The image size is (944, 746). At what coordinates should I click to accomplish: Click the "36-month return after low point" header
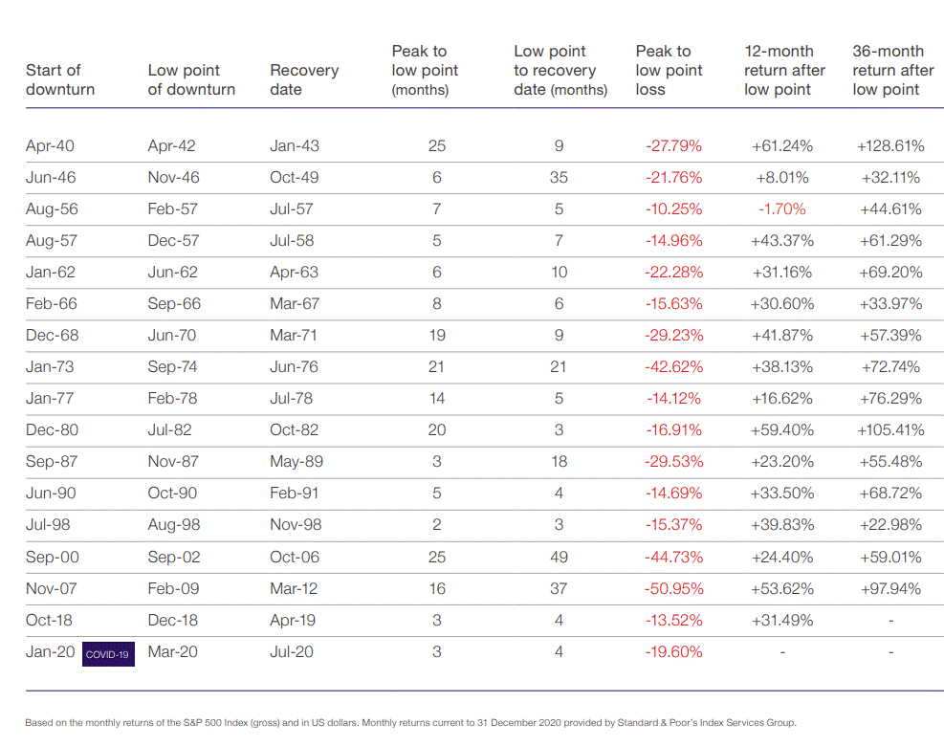[892, 70]
